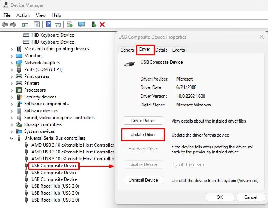Switch to the Details tab

point(161,50)
